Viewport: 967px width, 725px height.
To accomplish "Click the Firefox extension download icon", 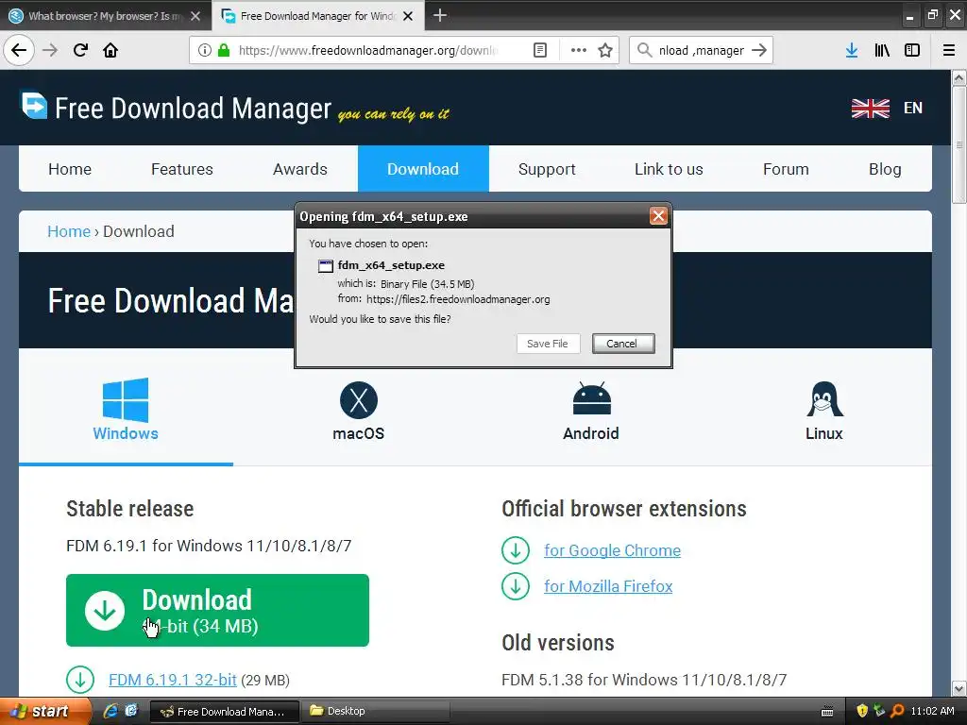I will pos(516,586).
